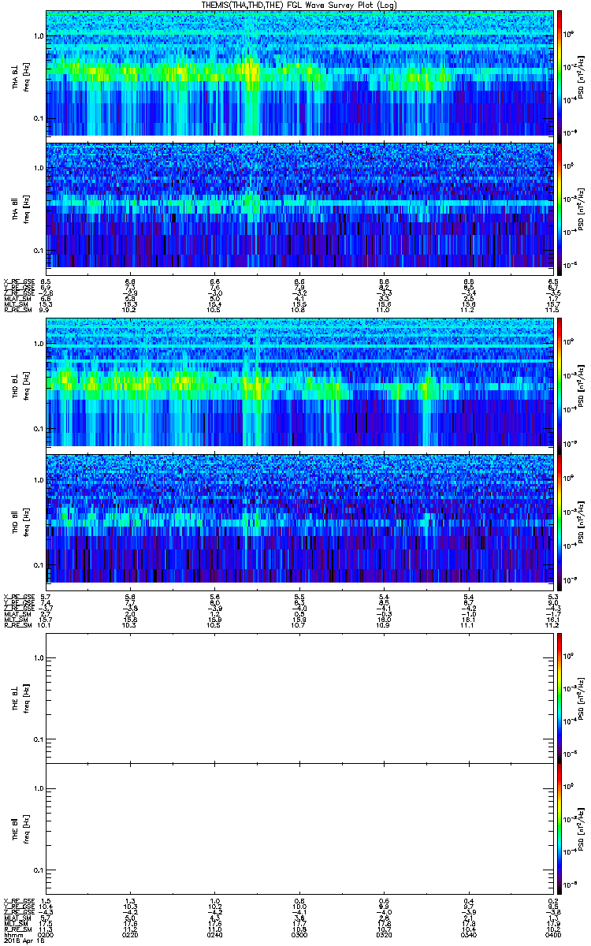Click the 0300 time tick label

(x=299, y=933)
